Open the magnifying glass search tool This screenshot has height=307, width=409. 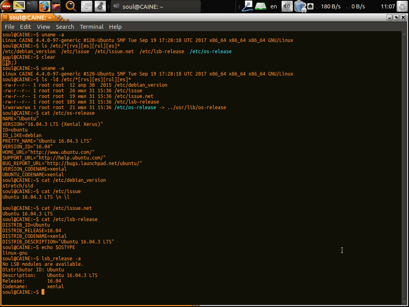70,6
